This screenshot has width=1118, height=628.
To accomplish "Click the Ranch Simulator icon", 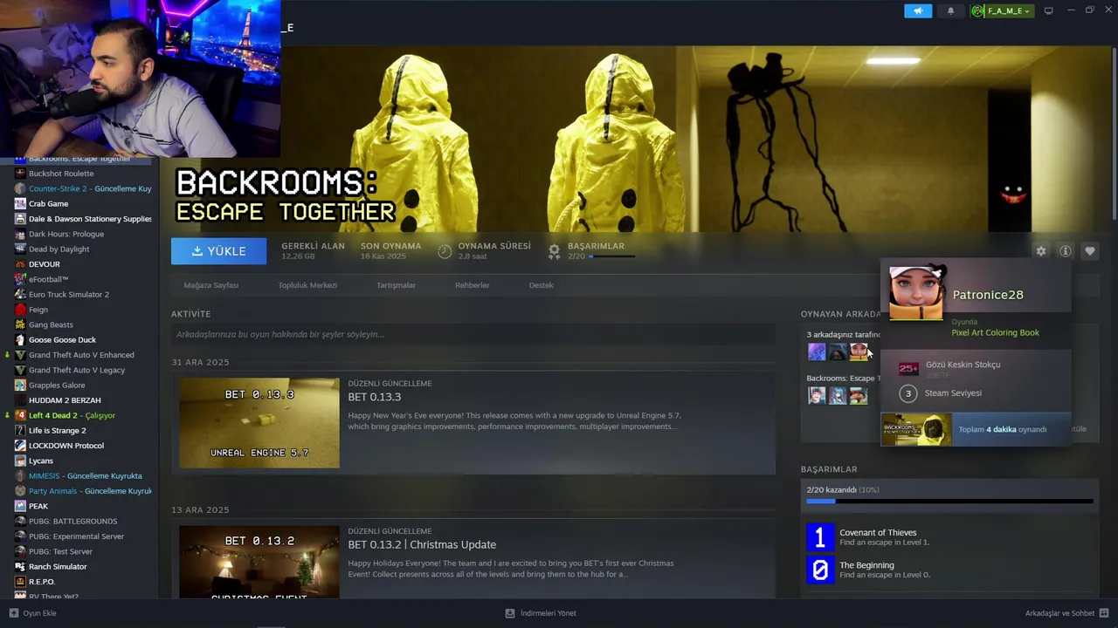I will pyautogui.click(x=20, y=566).
